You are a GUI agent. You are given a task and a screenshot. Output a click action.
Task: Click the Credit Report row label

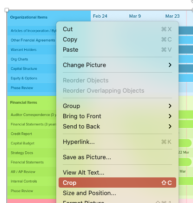[21, 134]
